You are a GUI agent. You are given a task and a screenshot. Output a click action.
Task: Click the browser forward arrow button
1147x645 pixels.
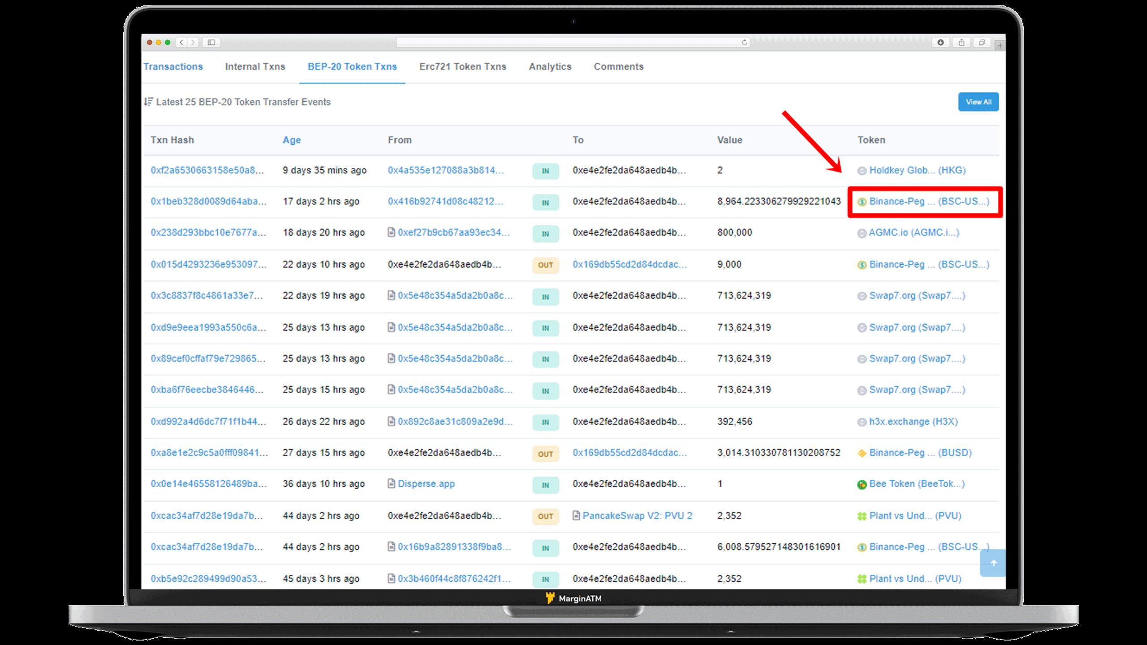click(x=193, y=43)
